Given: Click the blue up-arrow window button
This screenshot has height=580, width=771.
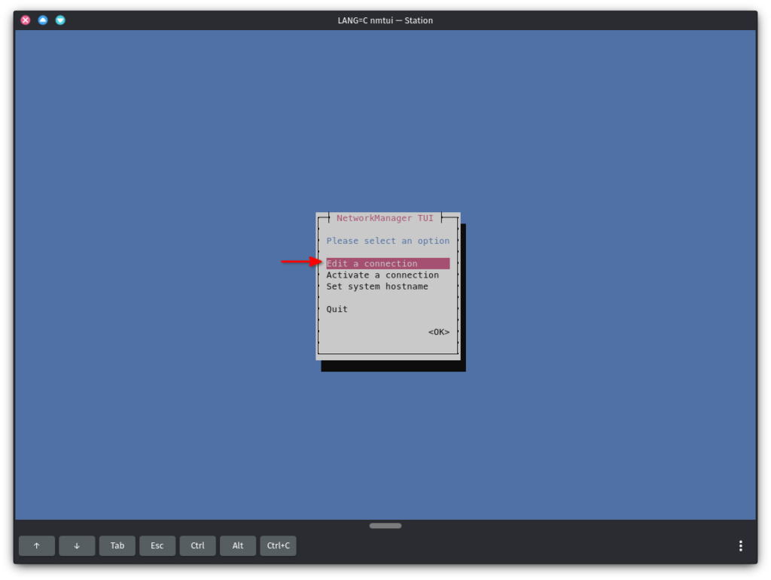Looking at the screenshot, I should click(43, 20).
